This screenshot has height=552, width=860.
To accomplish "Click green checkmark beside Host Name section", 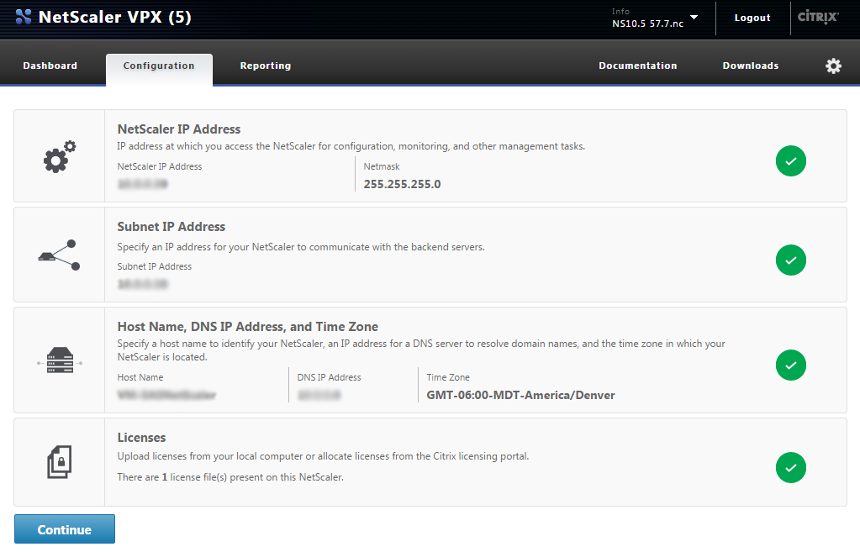I will point(790,365).
